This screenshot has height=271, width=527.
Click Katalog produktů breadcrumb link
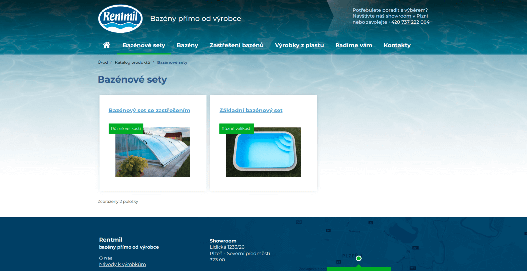pyautogui.click(x=132, y=62)
